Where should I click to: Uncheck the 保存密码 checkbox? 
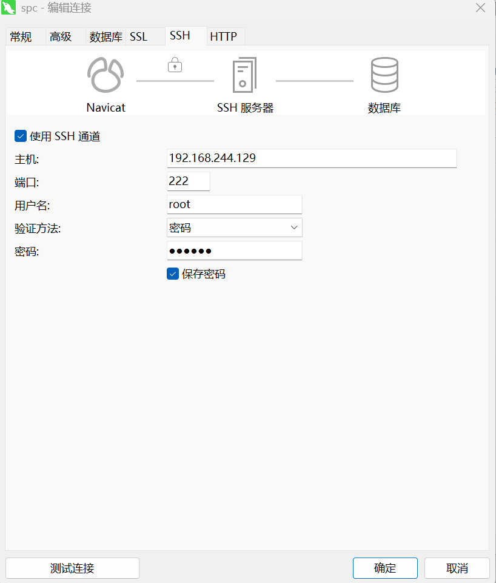[x=173, y=274]
